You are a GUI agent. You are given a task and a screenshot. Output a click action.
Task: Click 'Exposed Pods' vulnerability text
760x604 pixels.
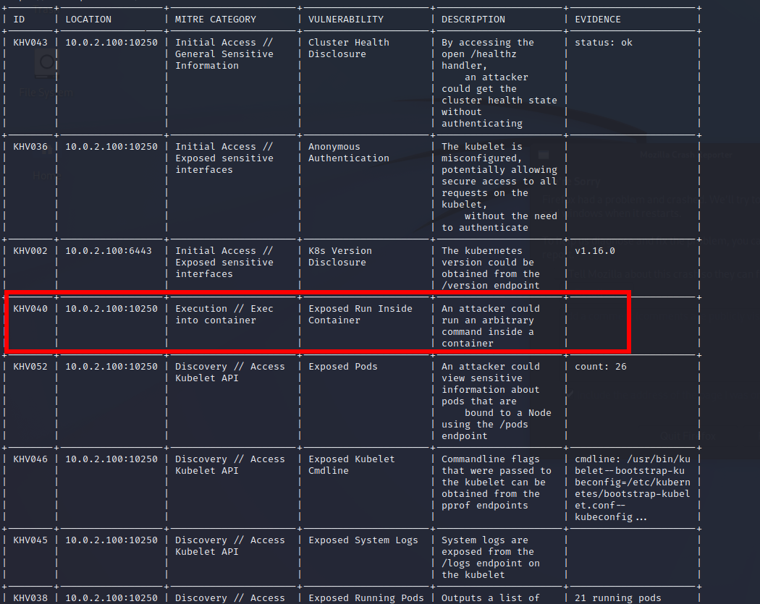(x=342, y=367)
